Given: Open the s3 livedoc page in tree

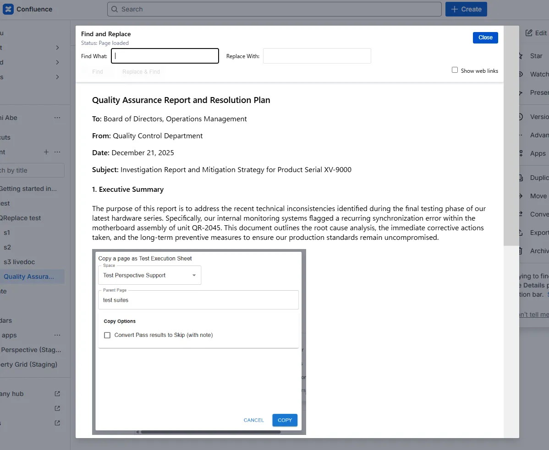Looking at the screenshot, I should (x=19, y=262).
